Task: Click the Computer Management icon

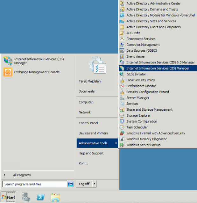Action: click(x=122, y=45)
